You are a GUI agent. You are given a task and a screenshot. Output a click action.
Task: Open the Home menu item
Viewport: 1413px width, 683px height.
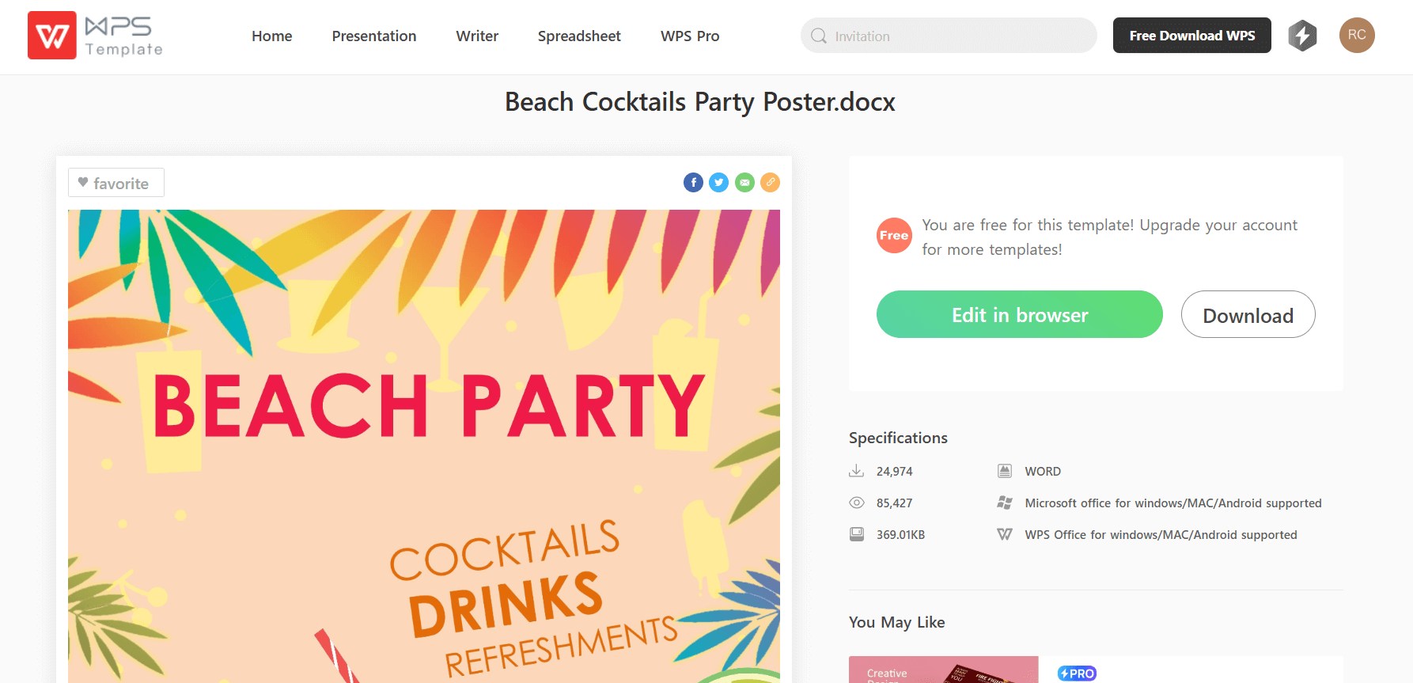[271, 36]
